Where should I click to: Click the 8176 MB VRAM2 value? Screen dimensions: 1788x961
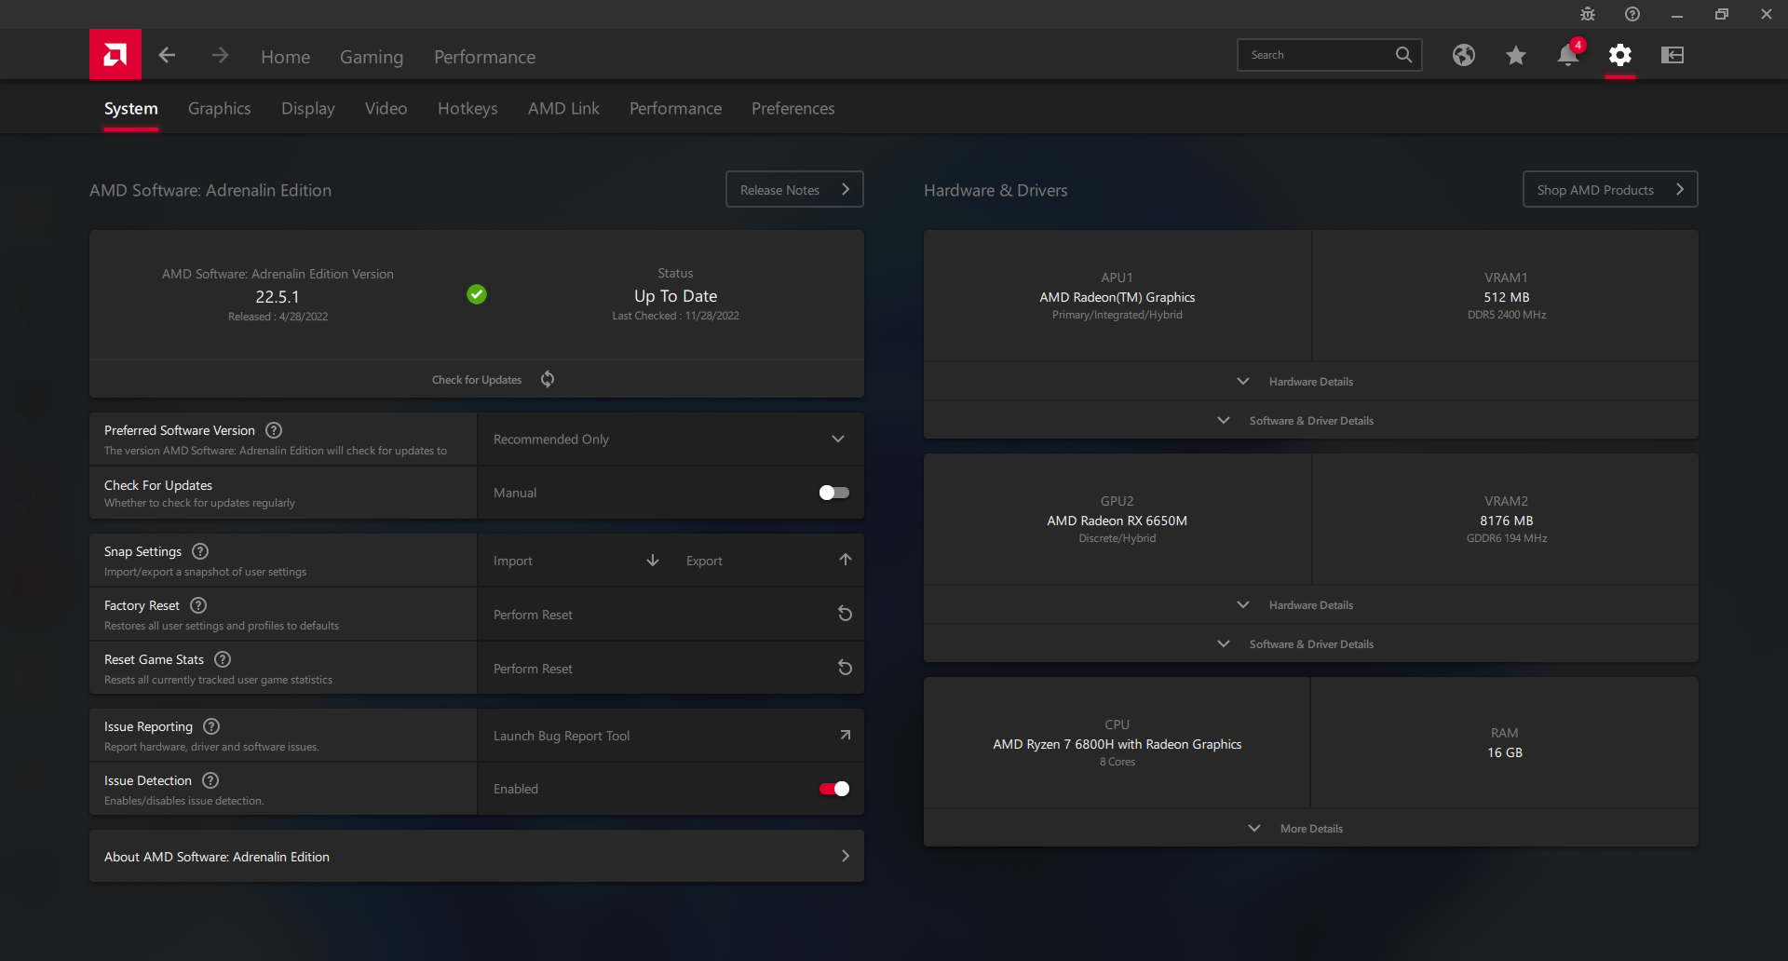(1507, 521)
